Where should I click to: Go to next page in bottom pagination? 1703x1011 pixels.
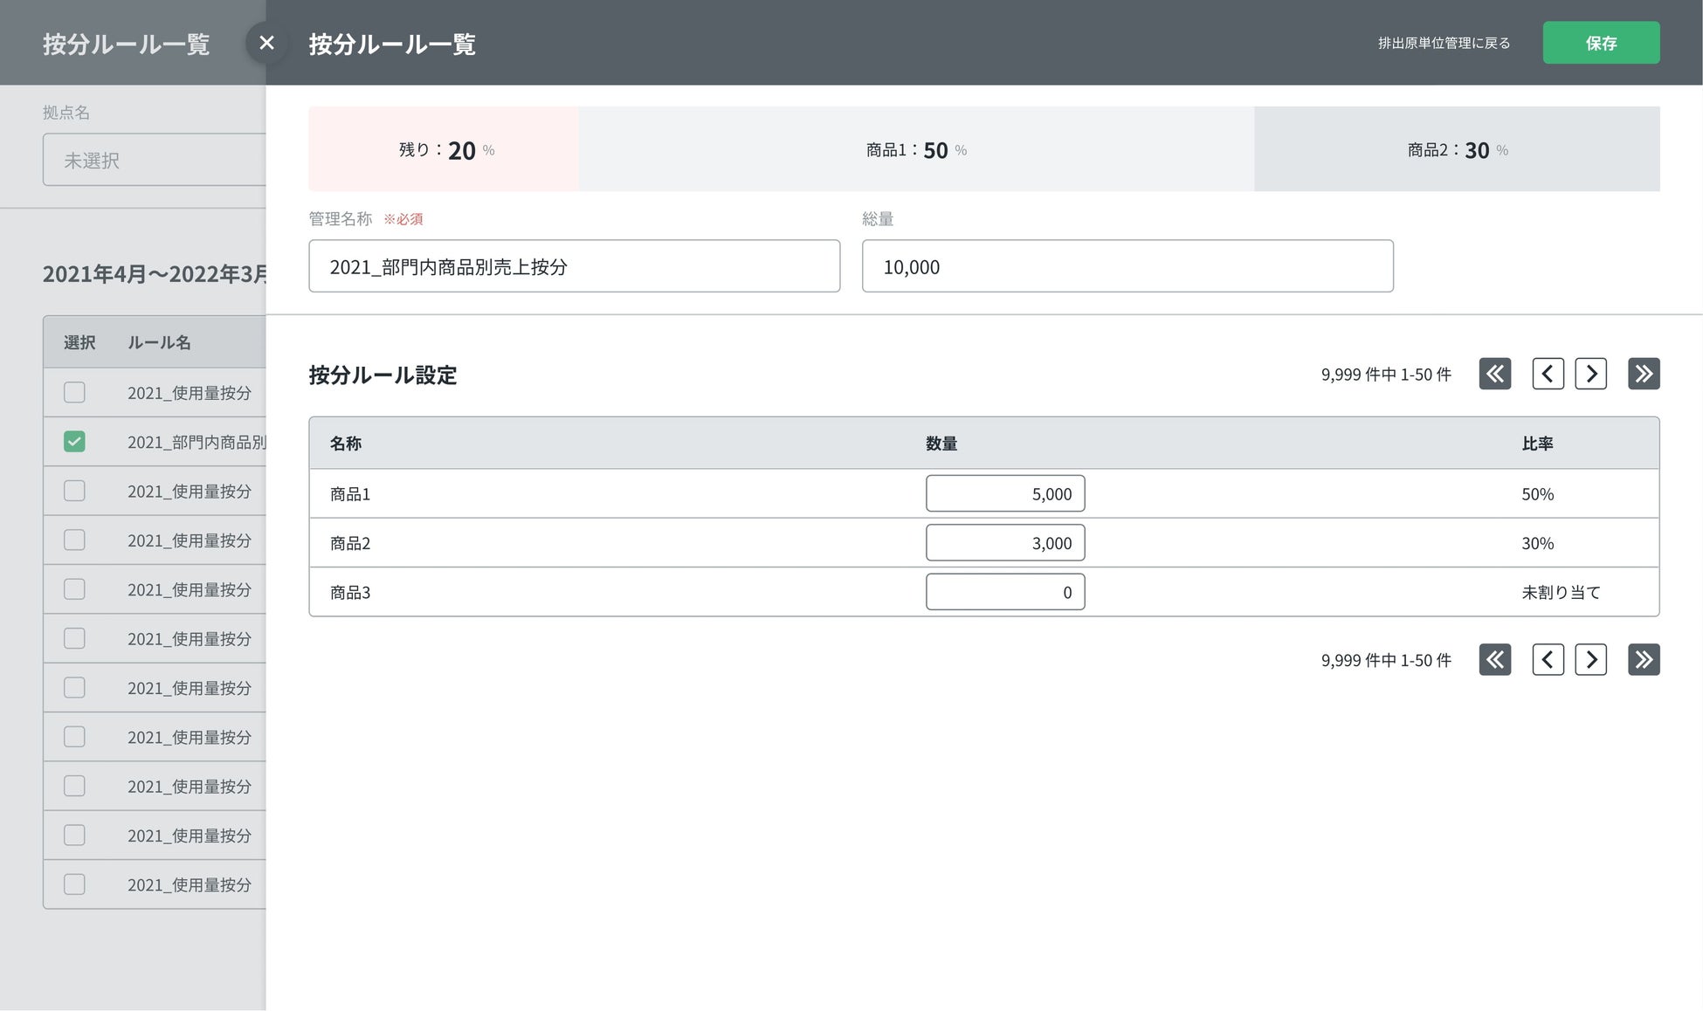[1590, 659]
